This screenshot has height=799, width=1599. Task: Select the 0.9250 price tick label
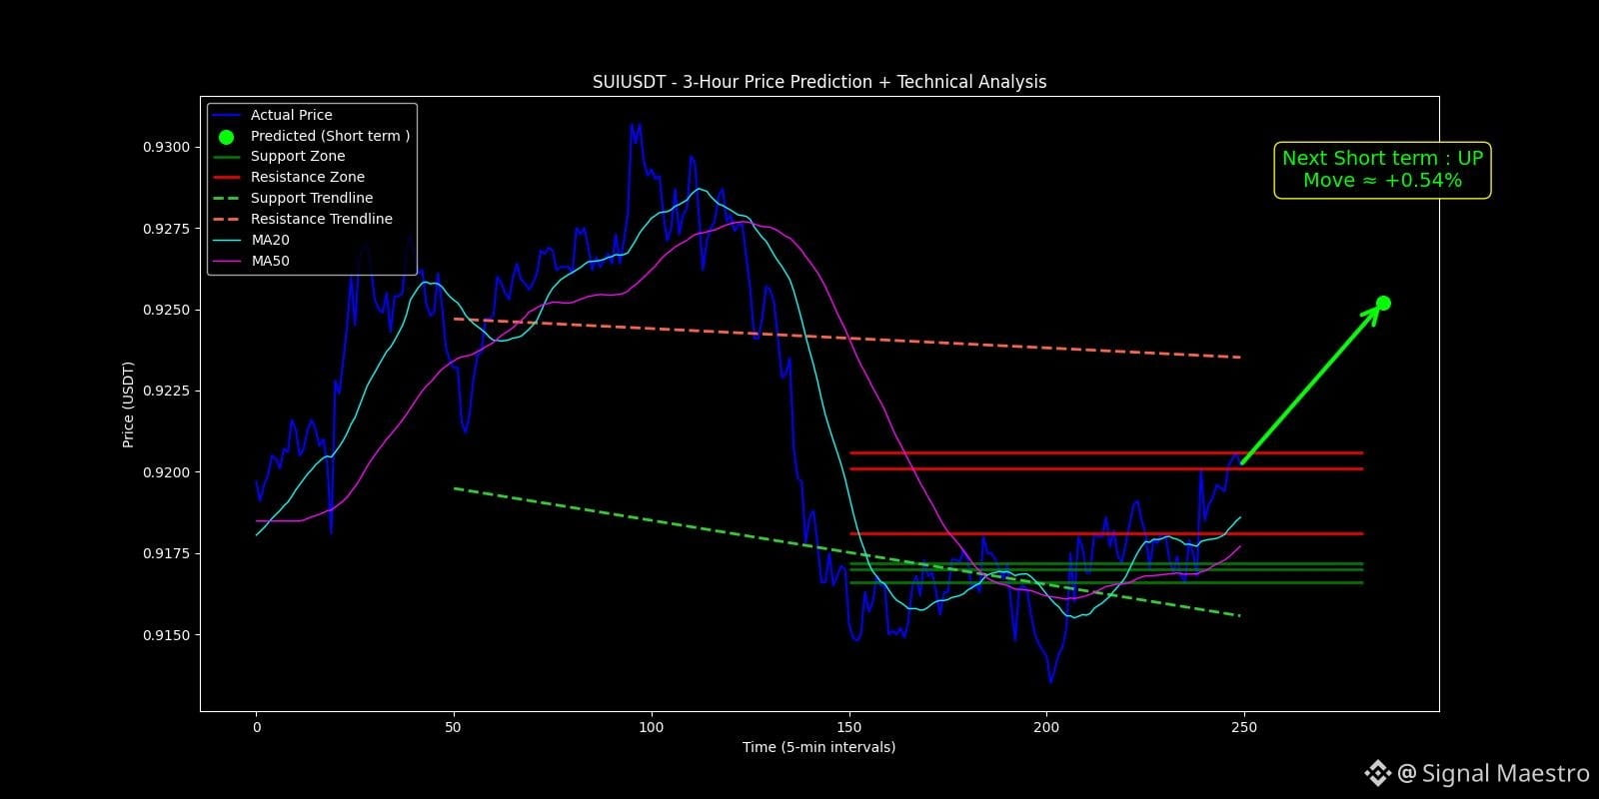166,310
